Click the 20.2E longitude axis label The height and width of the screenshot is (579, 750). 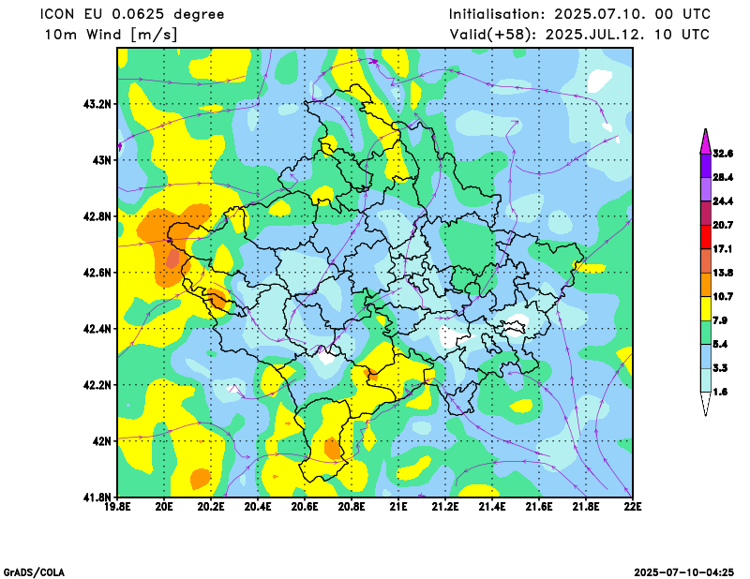[x=211, y=506]
